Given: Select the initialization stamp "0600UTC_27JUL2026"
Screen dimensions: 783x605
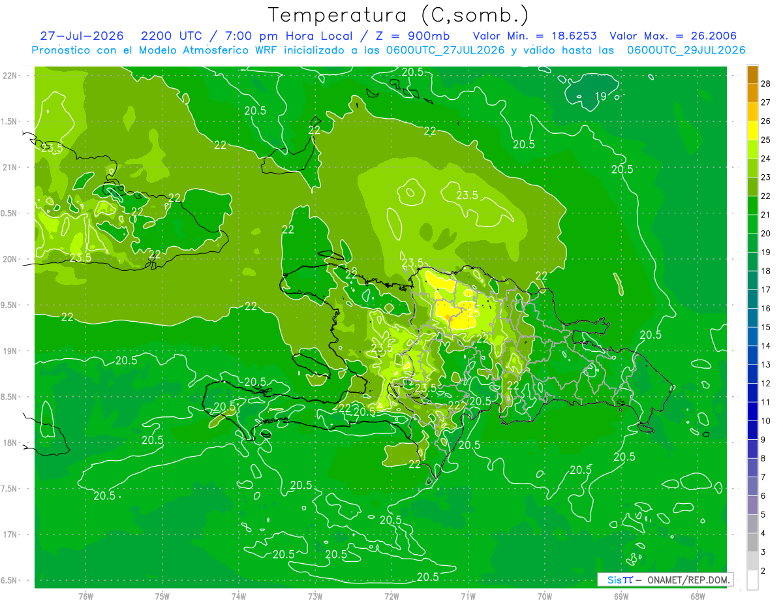Looking at the screenshot, I should (x=444, y=50).
